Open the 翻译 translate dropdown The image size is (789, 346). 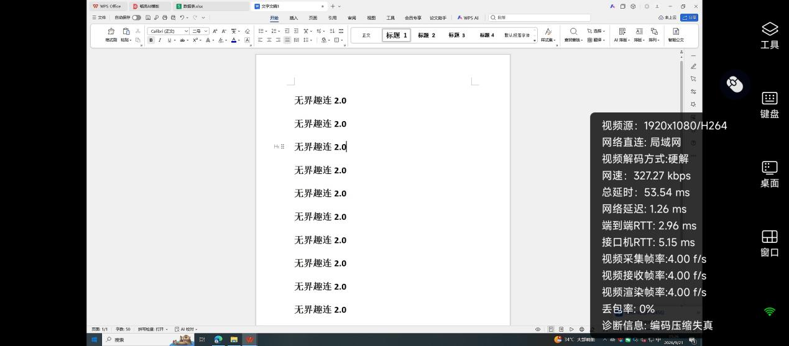(597, 40)
